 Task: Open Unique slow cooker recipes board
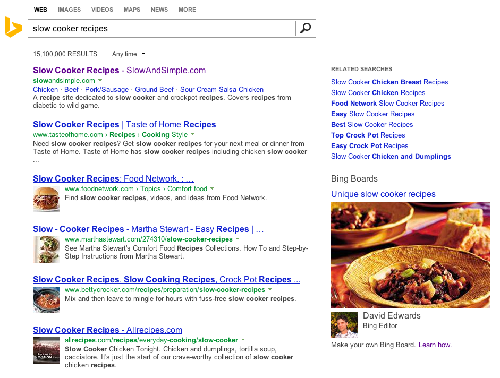[x=383, y=194]
